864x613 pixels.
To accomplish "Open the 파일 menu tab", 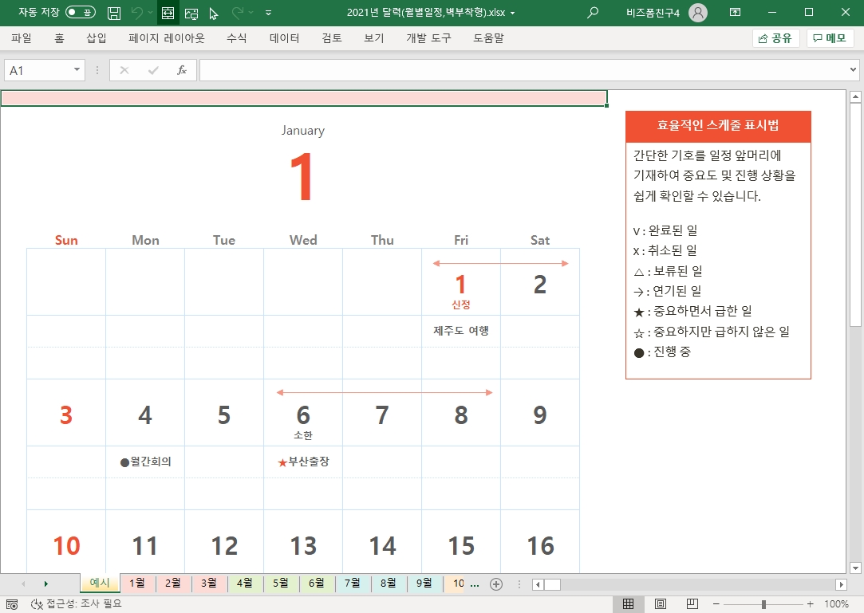I will click(x=22, y=38).
